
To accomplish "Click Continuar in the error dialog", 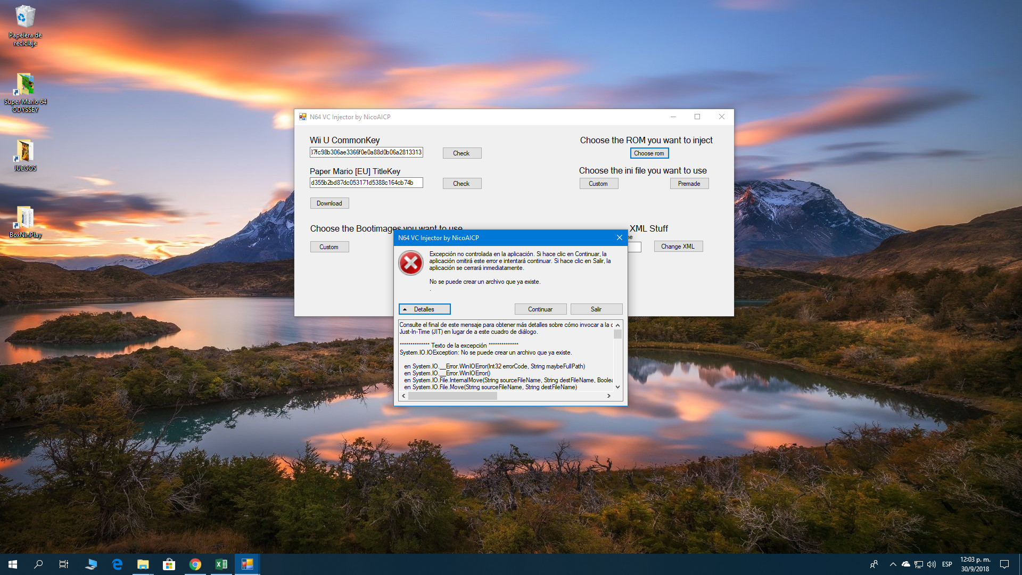I will 540,309.
